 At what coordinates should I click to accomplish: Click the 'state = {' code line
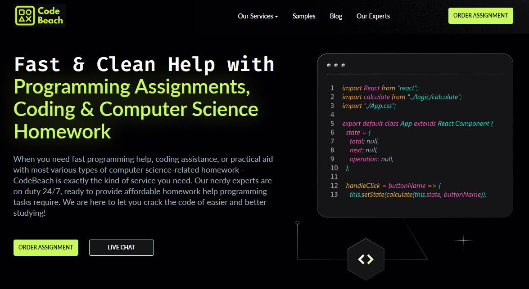coord(358,133)
